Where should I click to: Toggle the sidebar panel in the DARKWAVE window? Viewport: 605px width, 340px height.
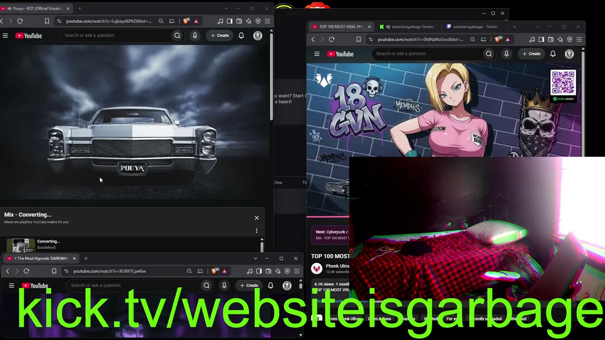pos(259,271)
